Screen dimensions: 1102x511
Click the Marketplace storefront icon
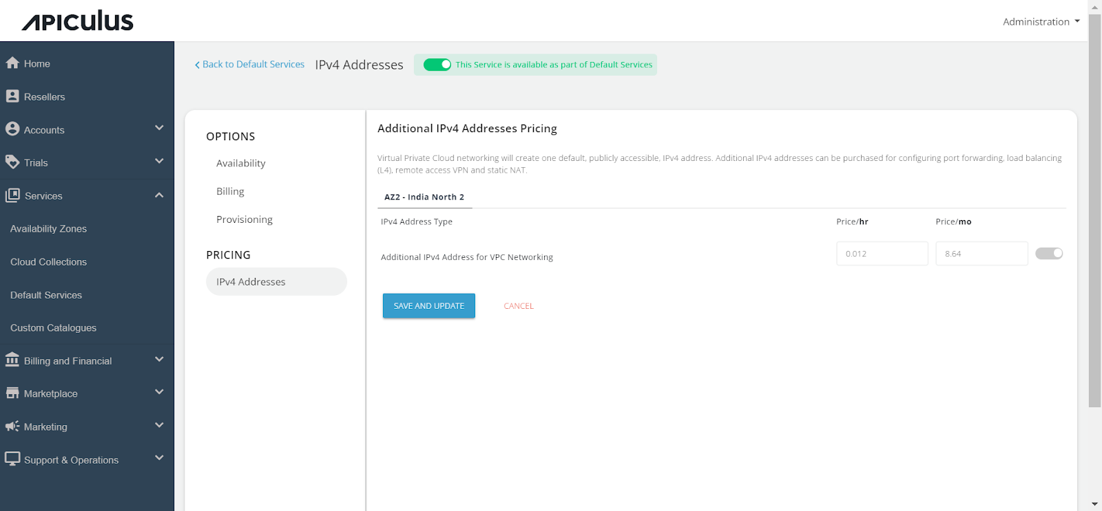coord(12,393)
